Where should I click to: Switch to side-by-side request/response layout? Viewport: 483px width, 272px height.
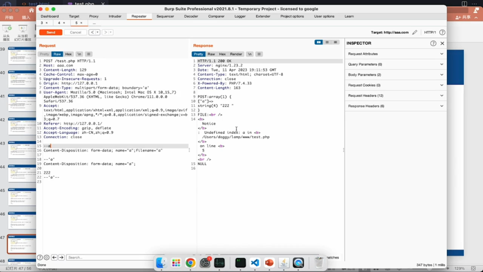318,42
